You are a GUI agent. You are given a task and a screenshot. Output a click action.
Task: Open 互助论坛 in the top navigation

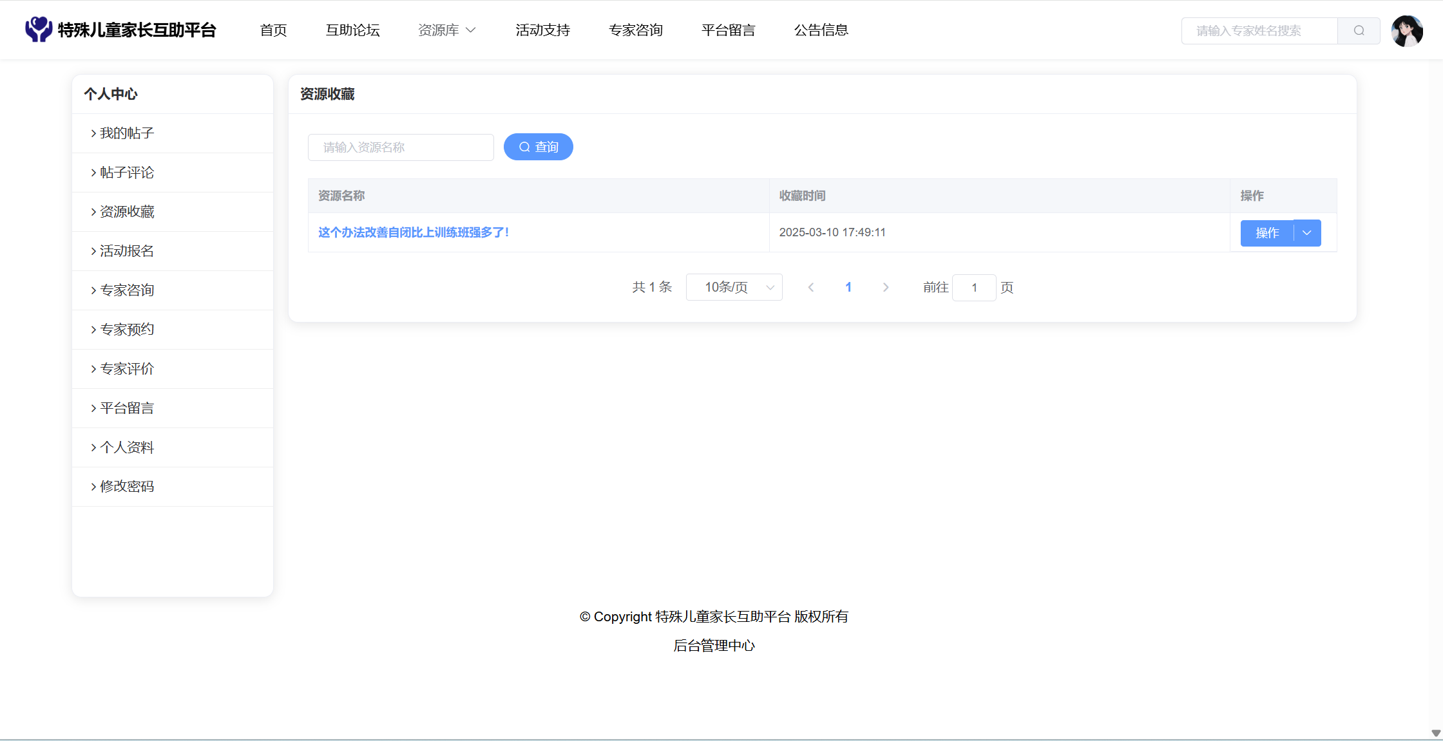pyautogui.click(x=352, y=30)
